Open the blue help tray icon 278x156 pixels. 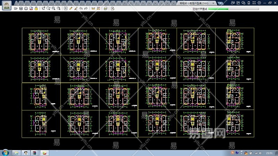coord(237,153)
